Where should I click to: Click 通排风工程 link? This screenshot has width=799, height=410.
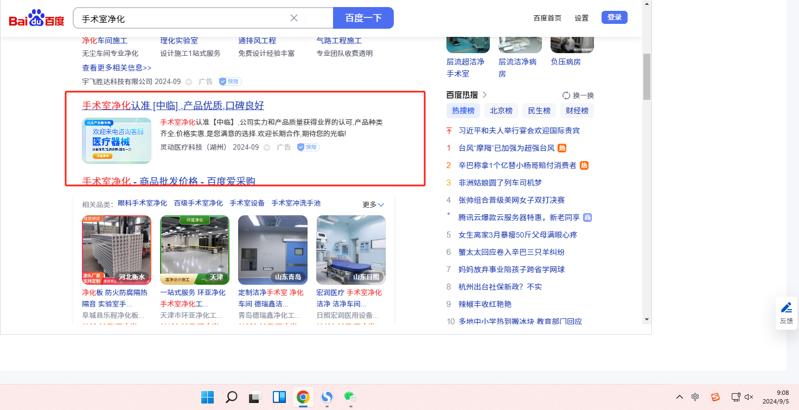click(x=257, y=41)
